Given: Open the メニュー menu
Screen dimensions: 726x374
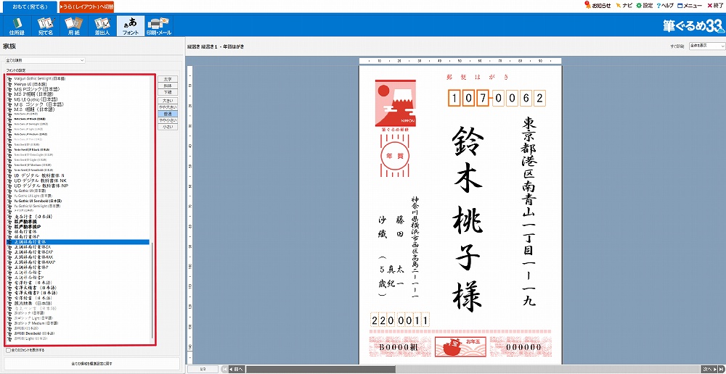Looking at the screenshot, I should click(690, 6).
